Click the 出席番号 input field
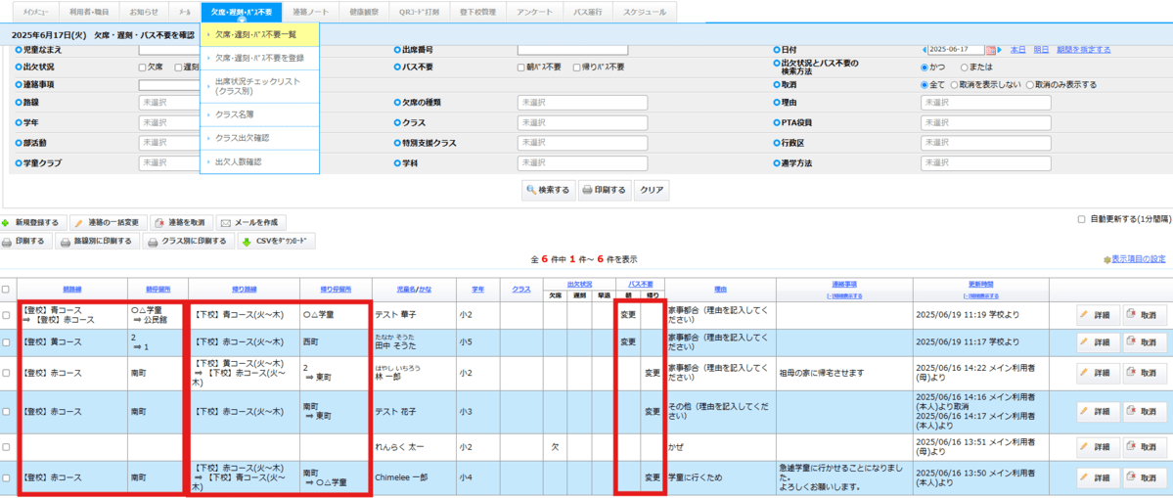1173x498 pixels. 572,49
